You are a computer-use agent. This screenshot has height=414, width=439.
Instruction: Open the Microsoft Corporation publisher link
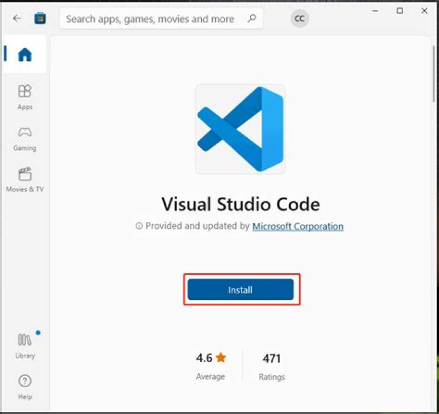pyautogui.click(x=298, y=226)
